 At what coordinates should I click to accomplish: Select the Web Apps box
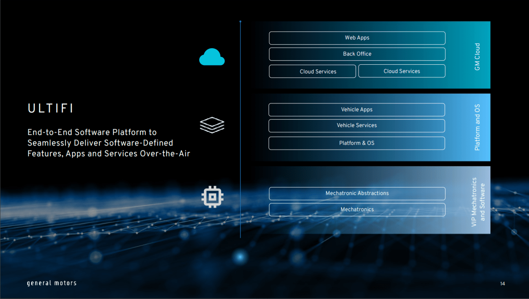point(357,38)
